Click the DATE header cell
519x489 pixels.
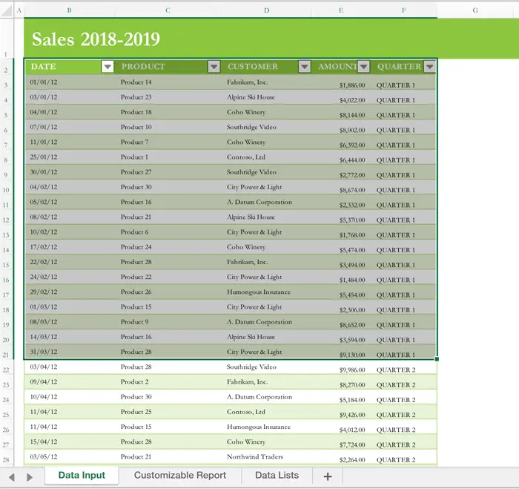pyautogui.click(x=69, y=67)
